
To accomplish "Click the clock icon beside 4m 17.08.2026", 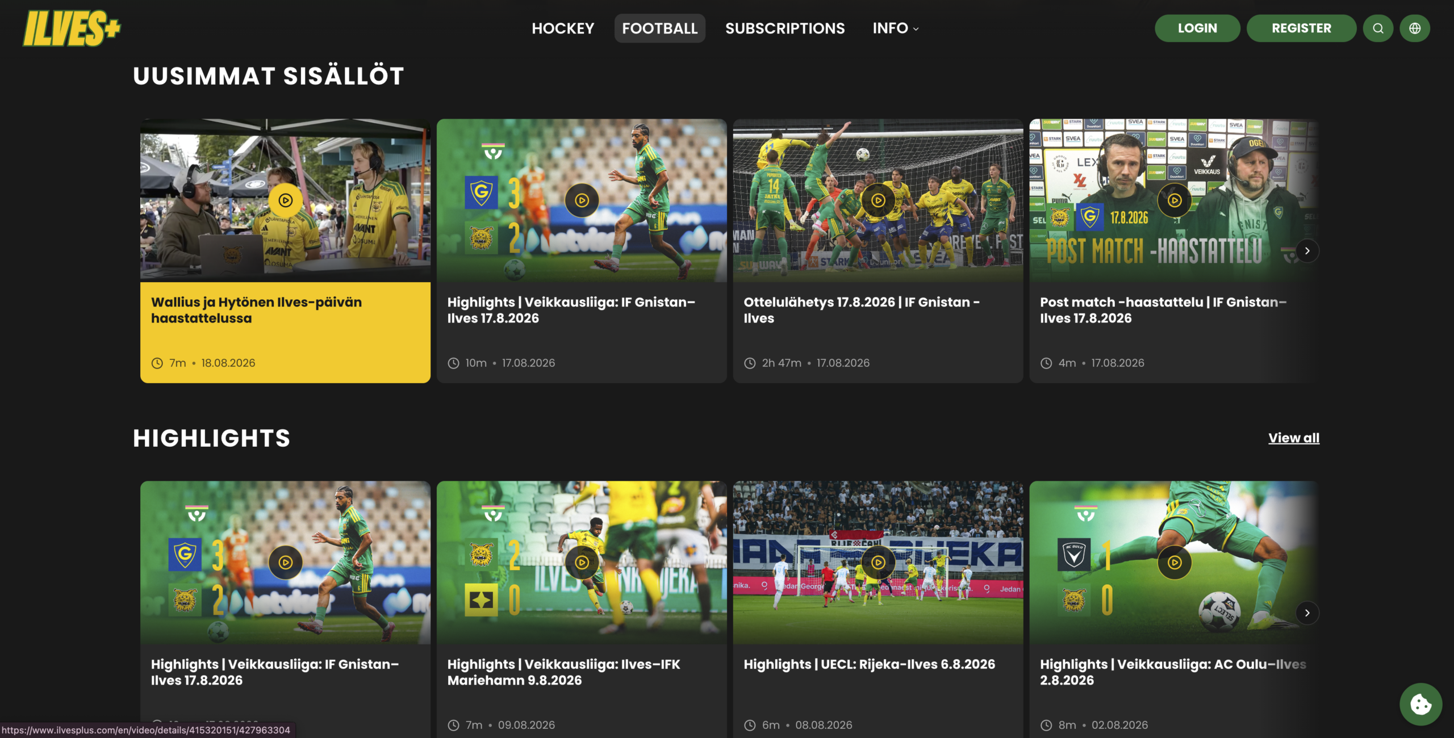I will (x=1046, y=363).
